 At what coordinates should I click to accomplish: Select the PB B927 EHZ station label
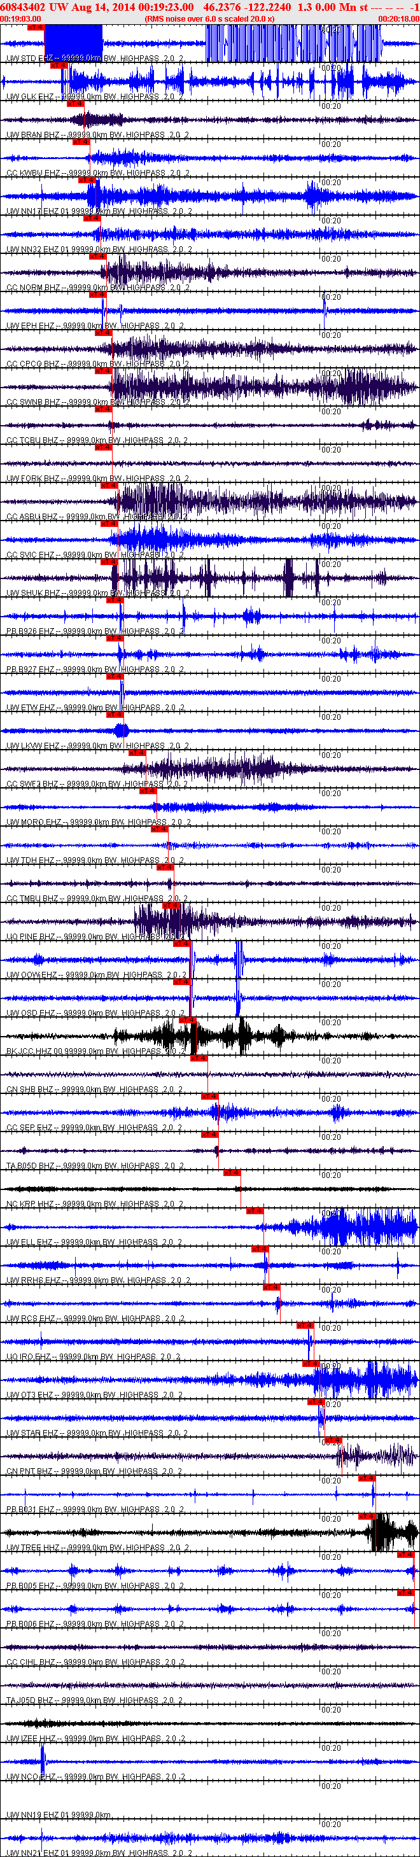pos(95,669)
